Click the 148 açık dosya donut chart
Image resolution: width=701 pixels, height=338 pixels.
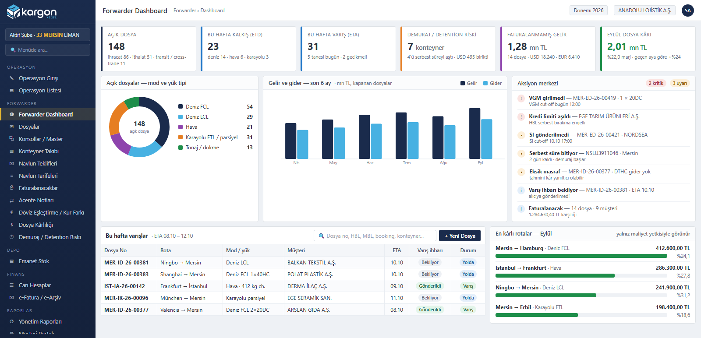[x=139, y=127]
